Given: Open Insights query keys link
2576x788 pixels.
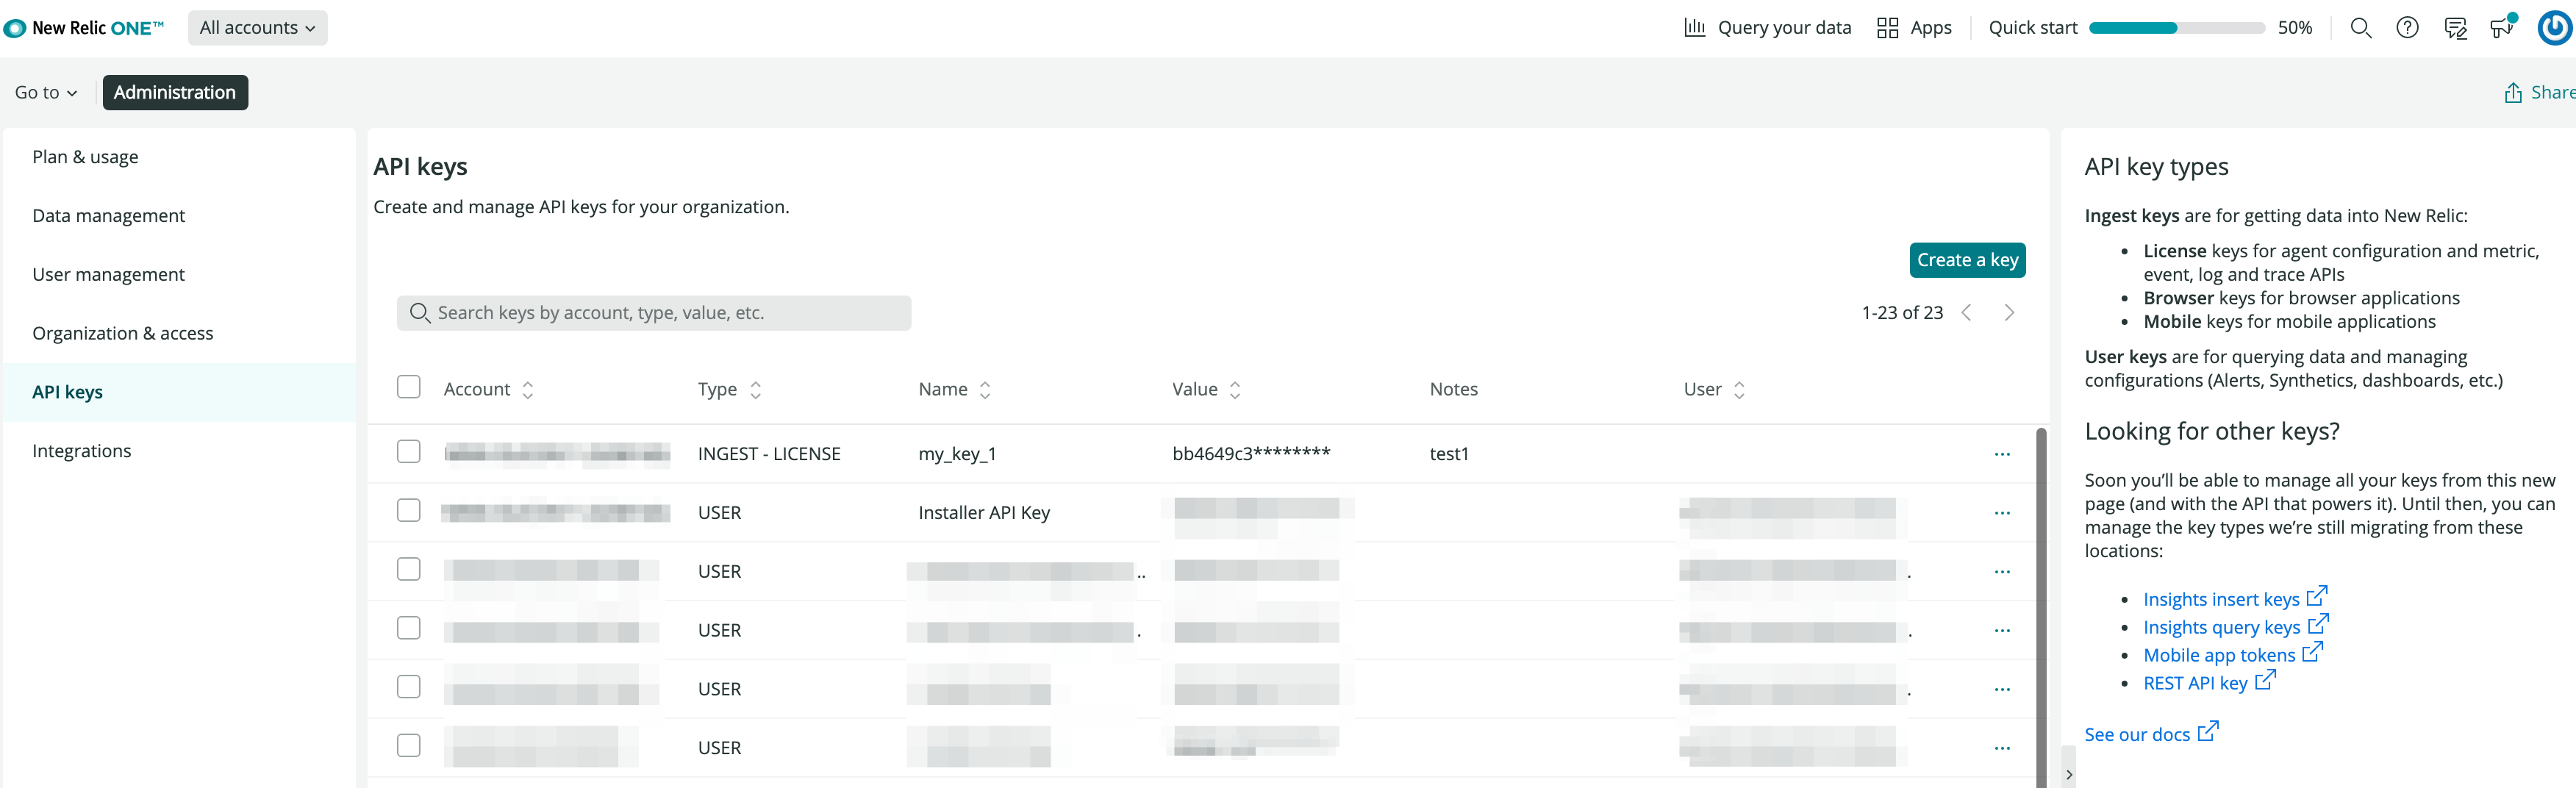Looking at the screenshot, I should point(2222,628).
